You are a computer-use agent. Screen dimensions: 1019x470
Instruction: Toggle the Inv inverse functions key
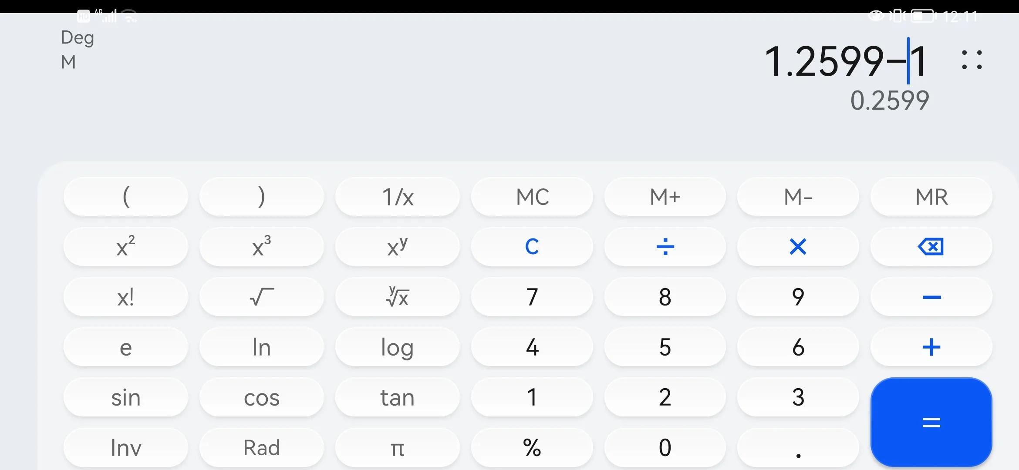[126, 447]
